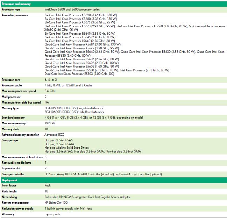The height and width of the screenshot is (219, 227).
Task: Select 'Hot plug Midline Solid State Drives'
Action: click(x=66, y=148)
